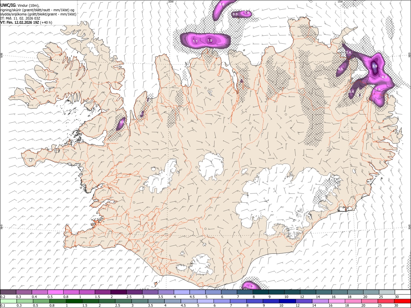Click the 3.9 precipitation value on the map
This screenshot has height=308, width=411.
coord(374,66)
